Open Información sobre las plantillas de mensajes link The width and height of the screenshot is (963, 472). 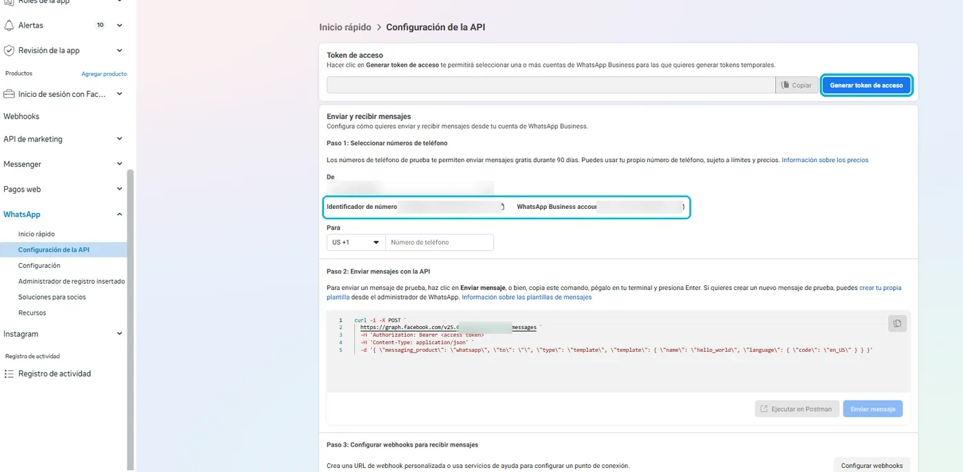tap(526, 297)
